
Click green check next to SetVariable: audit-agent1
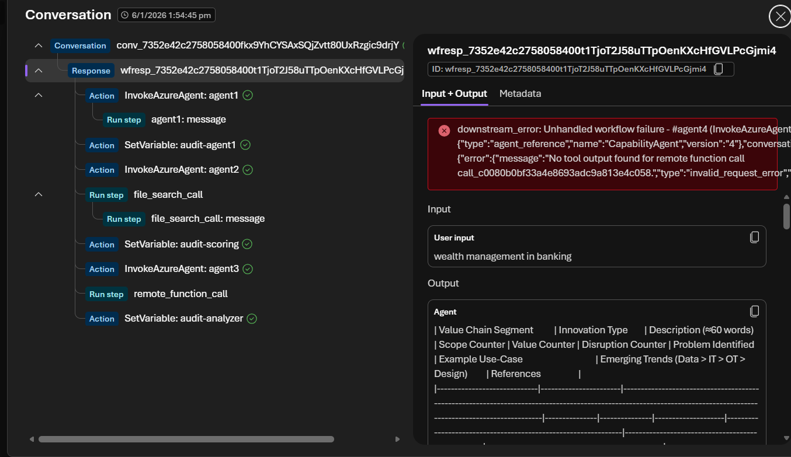click(x=245, y=145)
